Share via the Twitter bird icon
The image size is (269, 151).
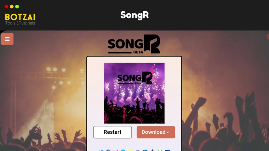(x=101, y=150)
